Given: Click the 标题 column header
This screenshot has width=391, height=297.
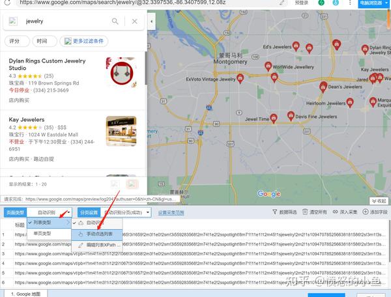Looking at the screenshot, I should point(20,225).
